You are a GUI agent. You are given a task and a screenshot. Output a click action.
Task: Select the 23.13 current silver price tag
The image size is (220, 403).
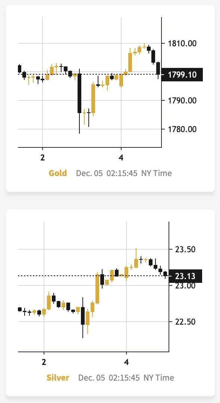point(185,276)
